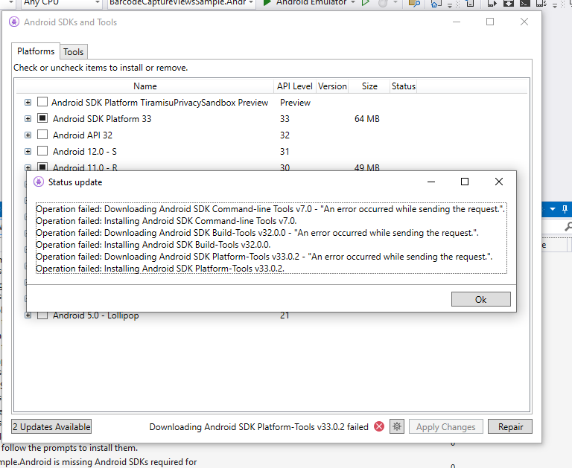The image size is (572, 468).
Task: Select the Android 12.0 - S row name
Action: [x=85, y=152]
